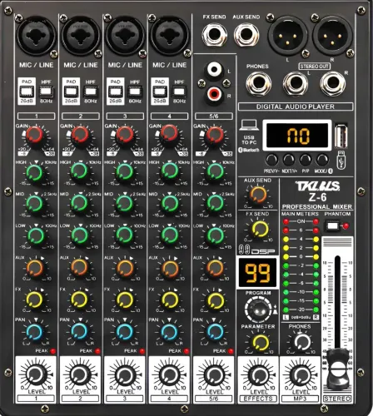Click the green LOW EQ knob on channel 4
This screenshot has height=416, width=373.
[x=170, y=235]
